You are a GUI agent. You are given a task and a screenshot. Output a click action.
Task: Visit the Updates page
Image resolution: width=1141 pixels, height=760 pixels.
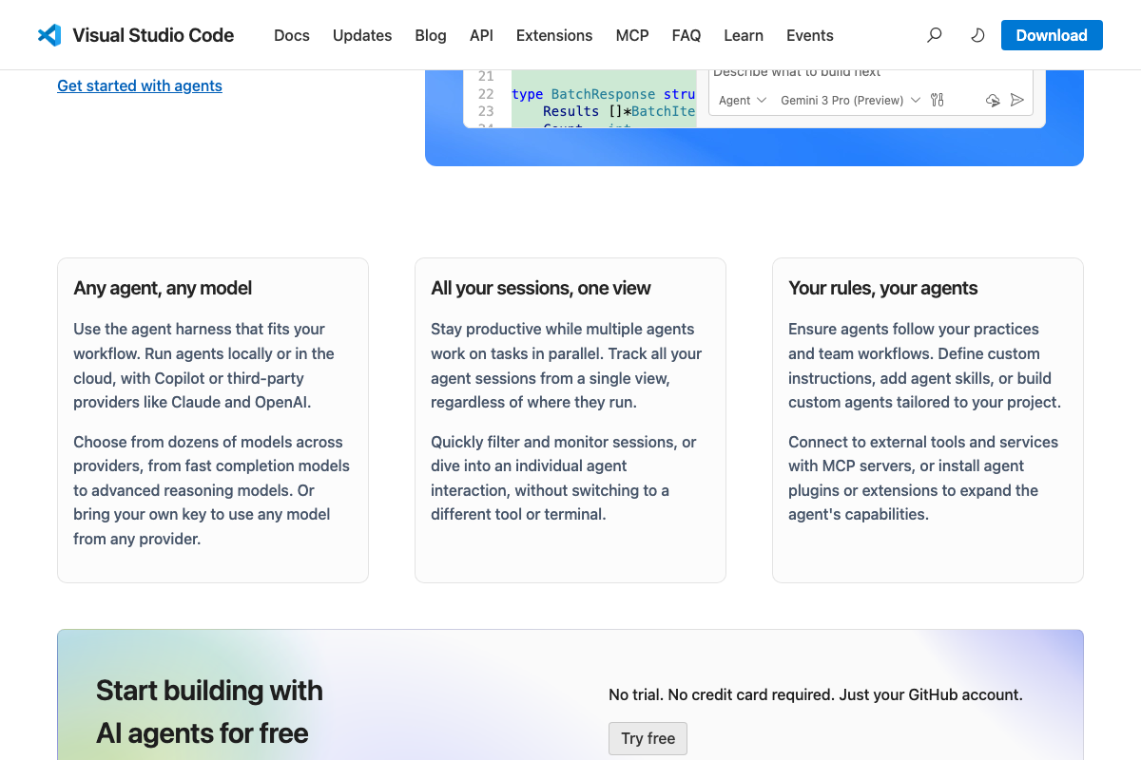click(362, 35)
